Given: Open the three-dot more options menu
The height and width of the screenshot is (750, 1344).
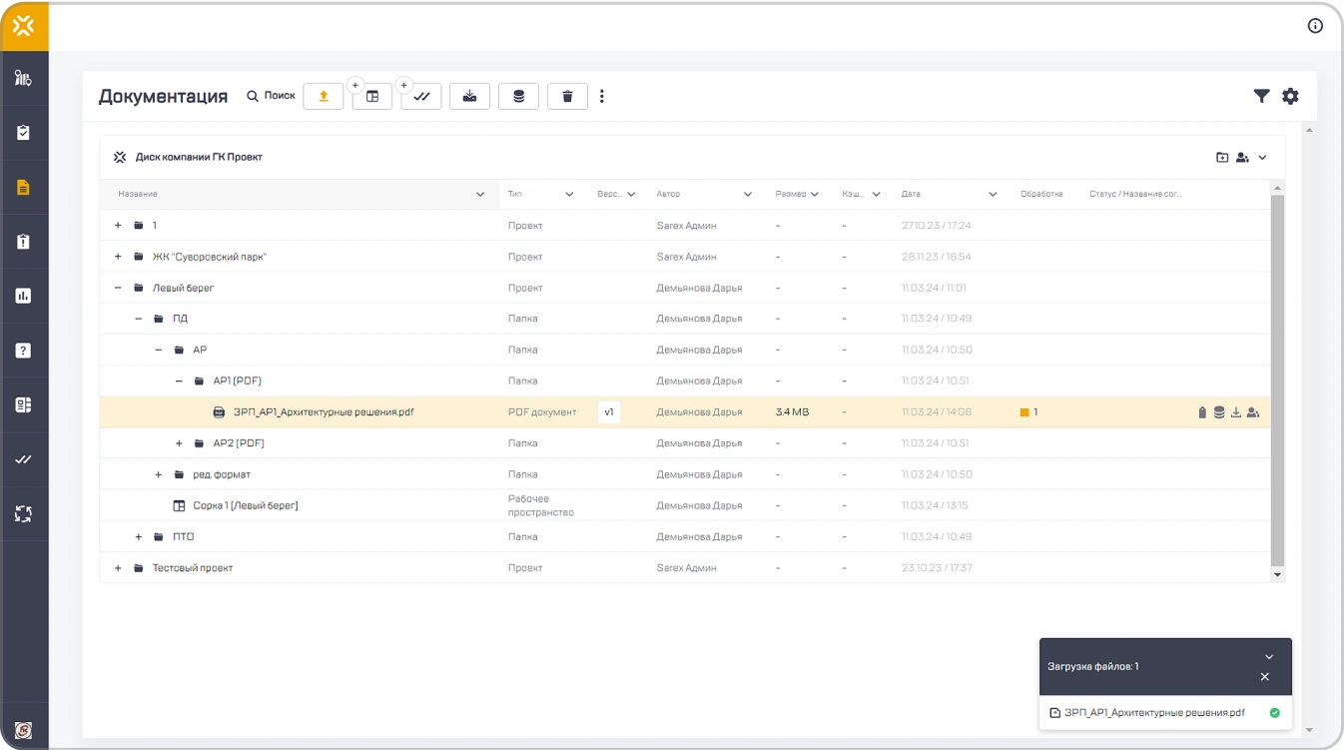Looking at the screenshot, I should [602, 96].
